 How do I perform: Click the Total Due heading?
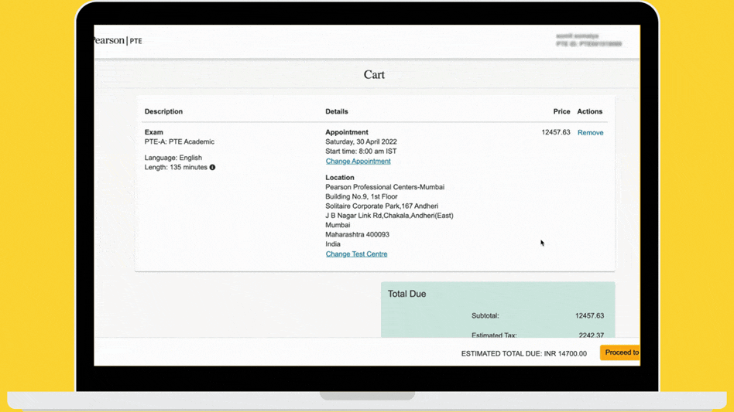click(406, 294)
